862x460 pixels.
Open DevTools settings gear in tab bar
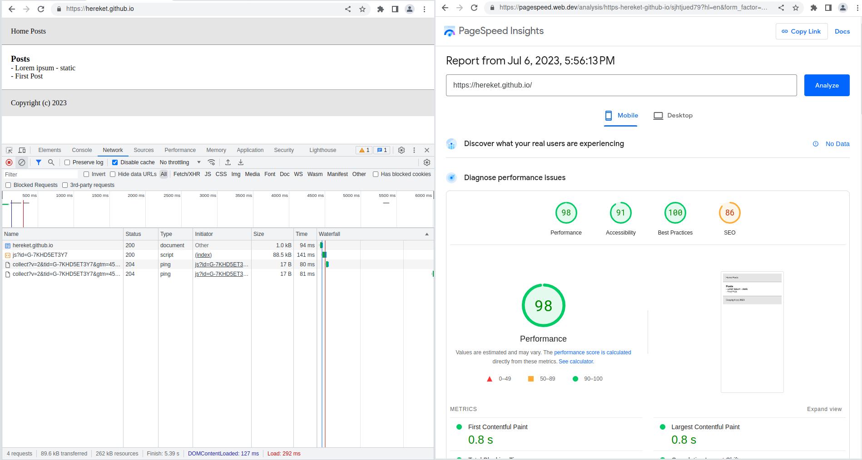401,150
